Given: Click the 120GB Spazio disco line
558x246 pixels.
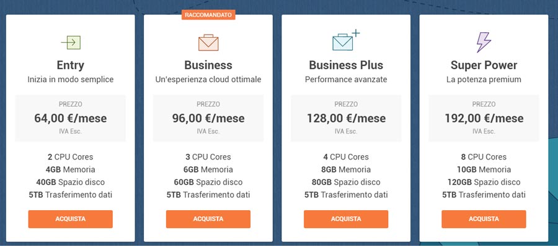Looking at the screenshot, I should coord(484,182).
